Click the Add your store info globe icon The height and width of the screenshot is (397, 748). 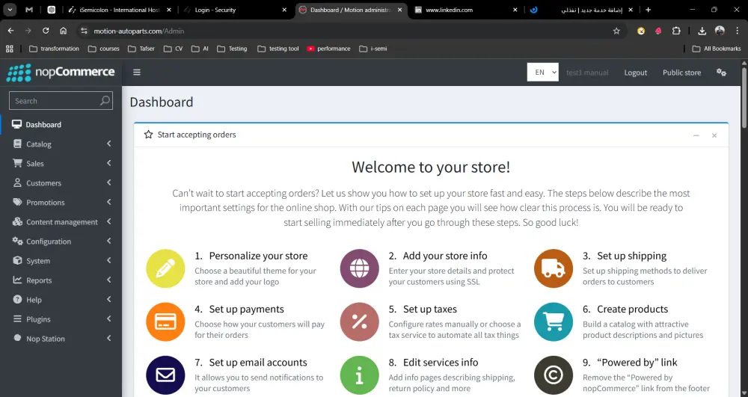point(359,268)
